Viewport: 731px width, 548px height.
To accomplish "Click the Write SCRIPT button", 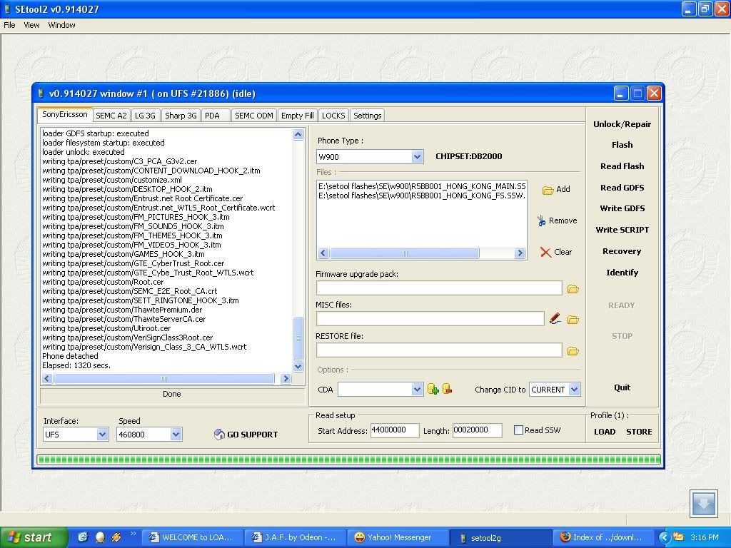I will pos(622,230).
